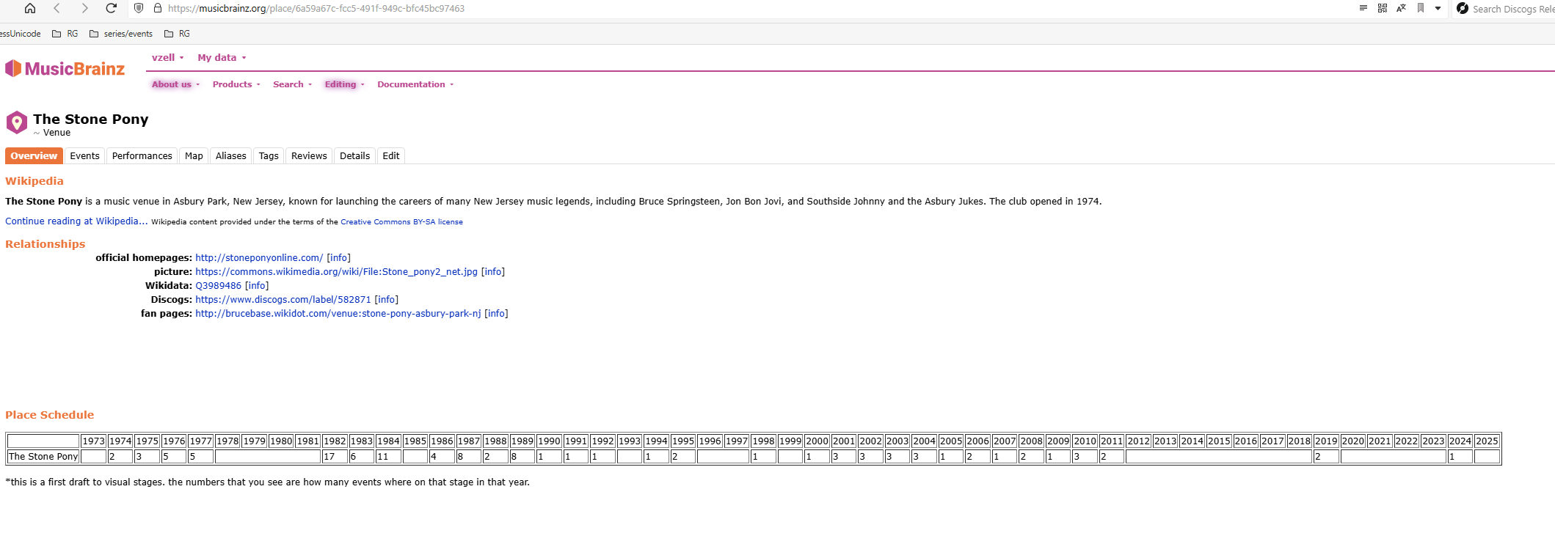Bookmark this page using the bookmark icon

(1420, 8)
